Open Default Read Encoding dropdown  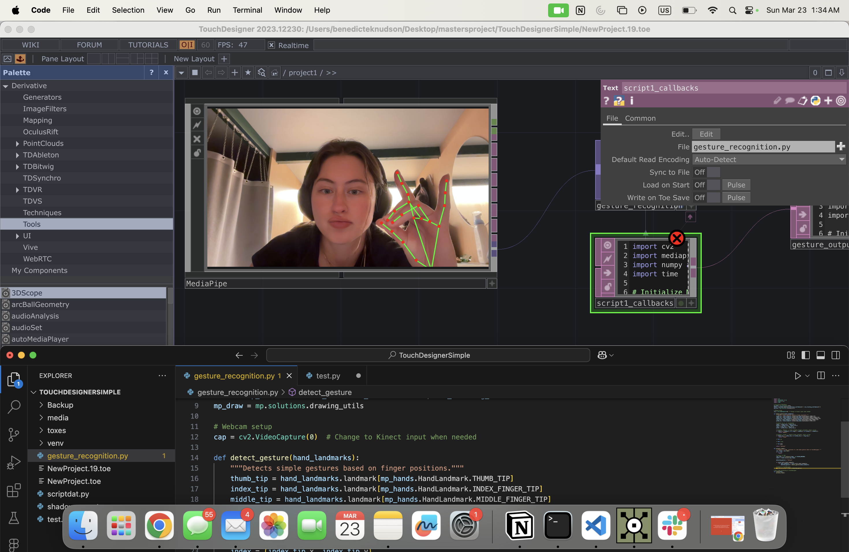click(769, 160)
